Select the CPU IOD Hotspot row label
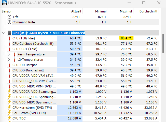 tap(25, 65)
